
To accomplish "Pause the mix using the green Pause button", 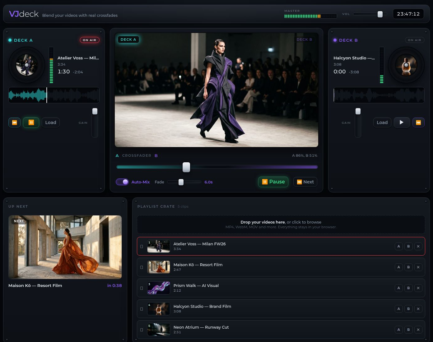I will (273, 182).
